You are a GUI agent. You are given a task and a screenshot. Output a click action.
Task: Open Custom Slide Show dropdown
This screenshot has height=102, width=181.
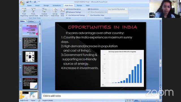pos(44,12)
